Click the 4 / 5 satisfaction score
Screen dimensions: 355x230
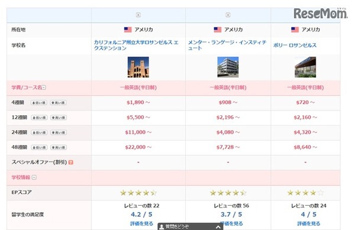[x=309, y=215]
